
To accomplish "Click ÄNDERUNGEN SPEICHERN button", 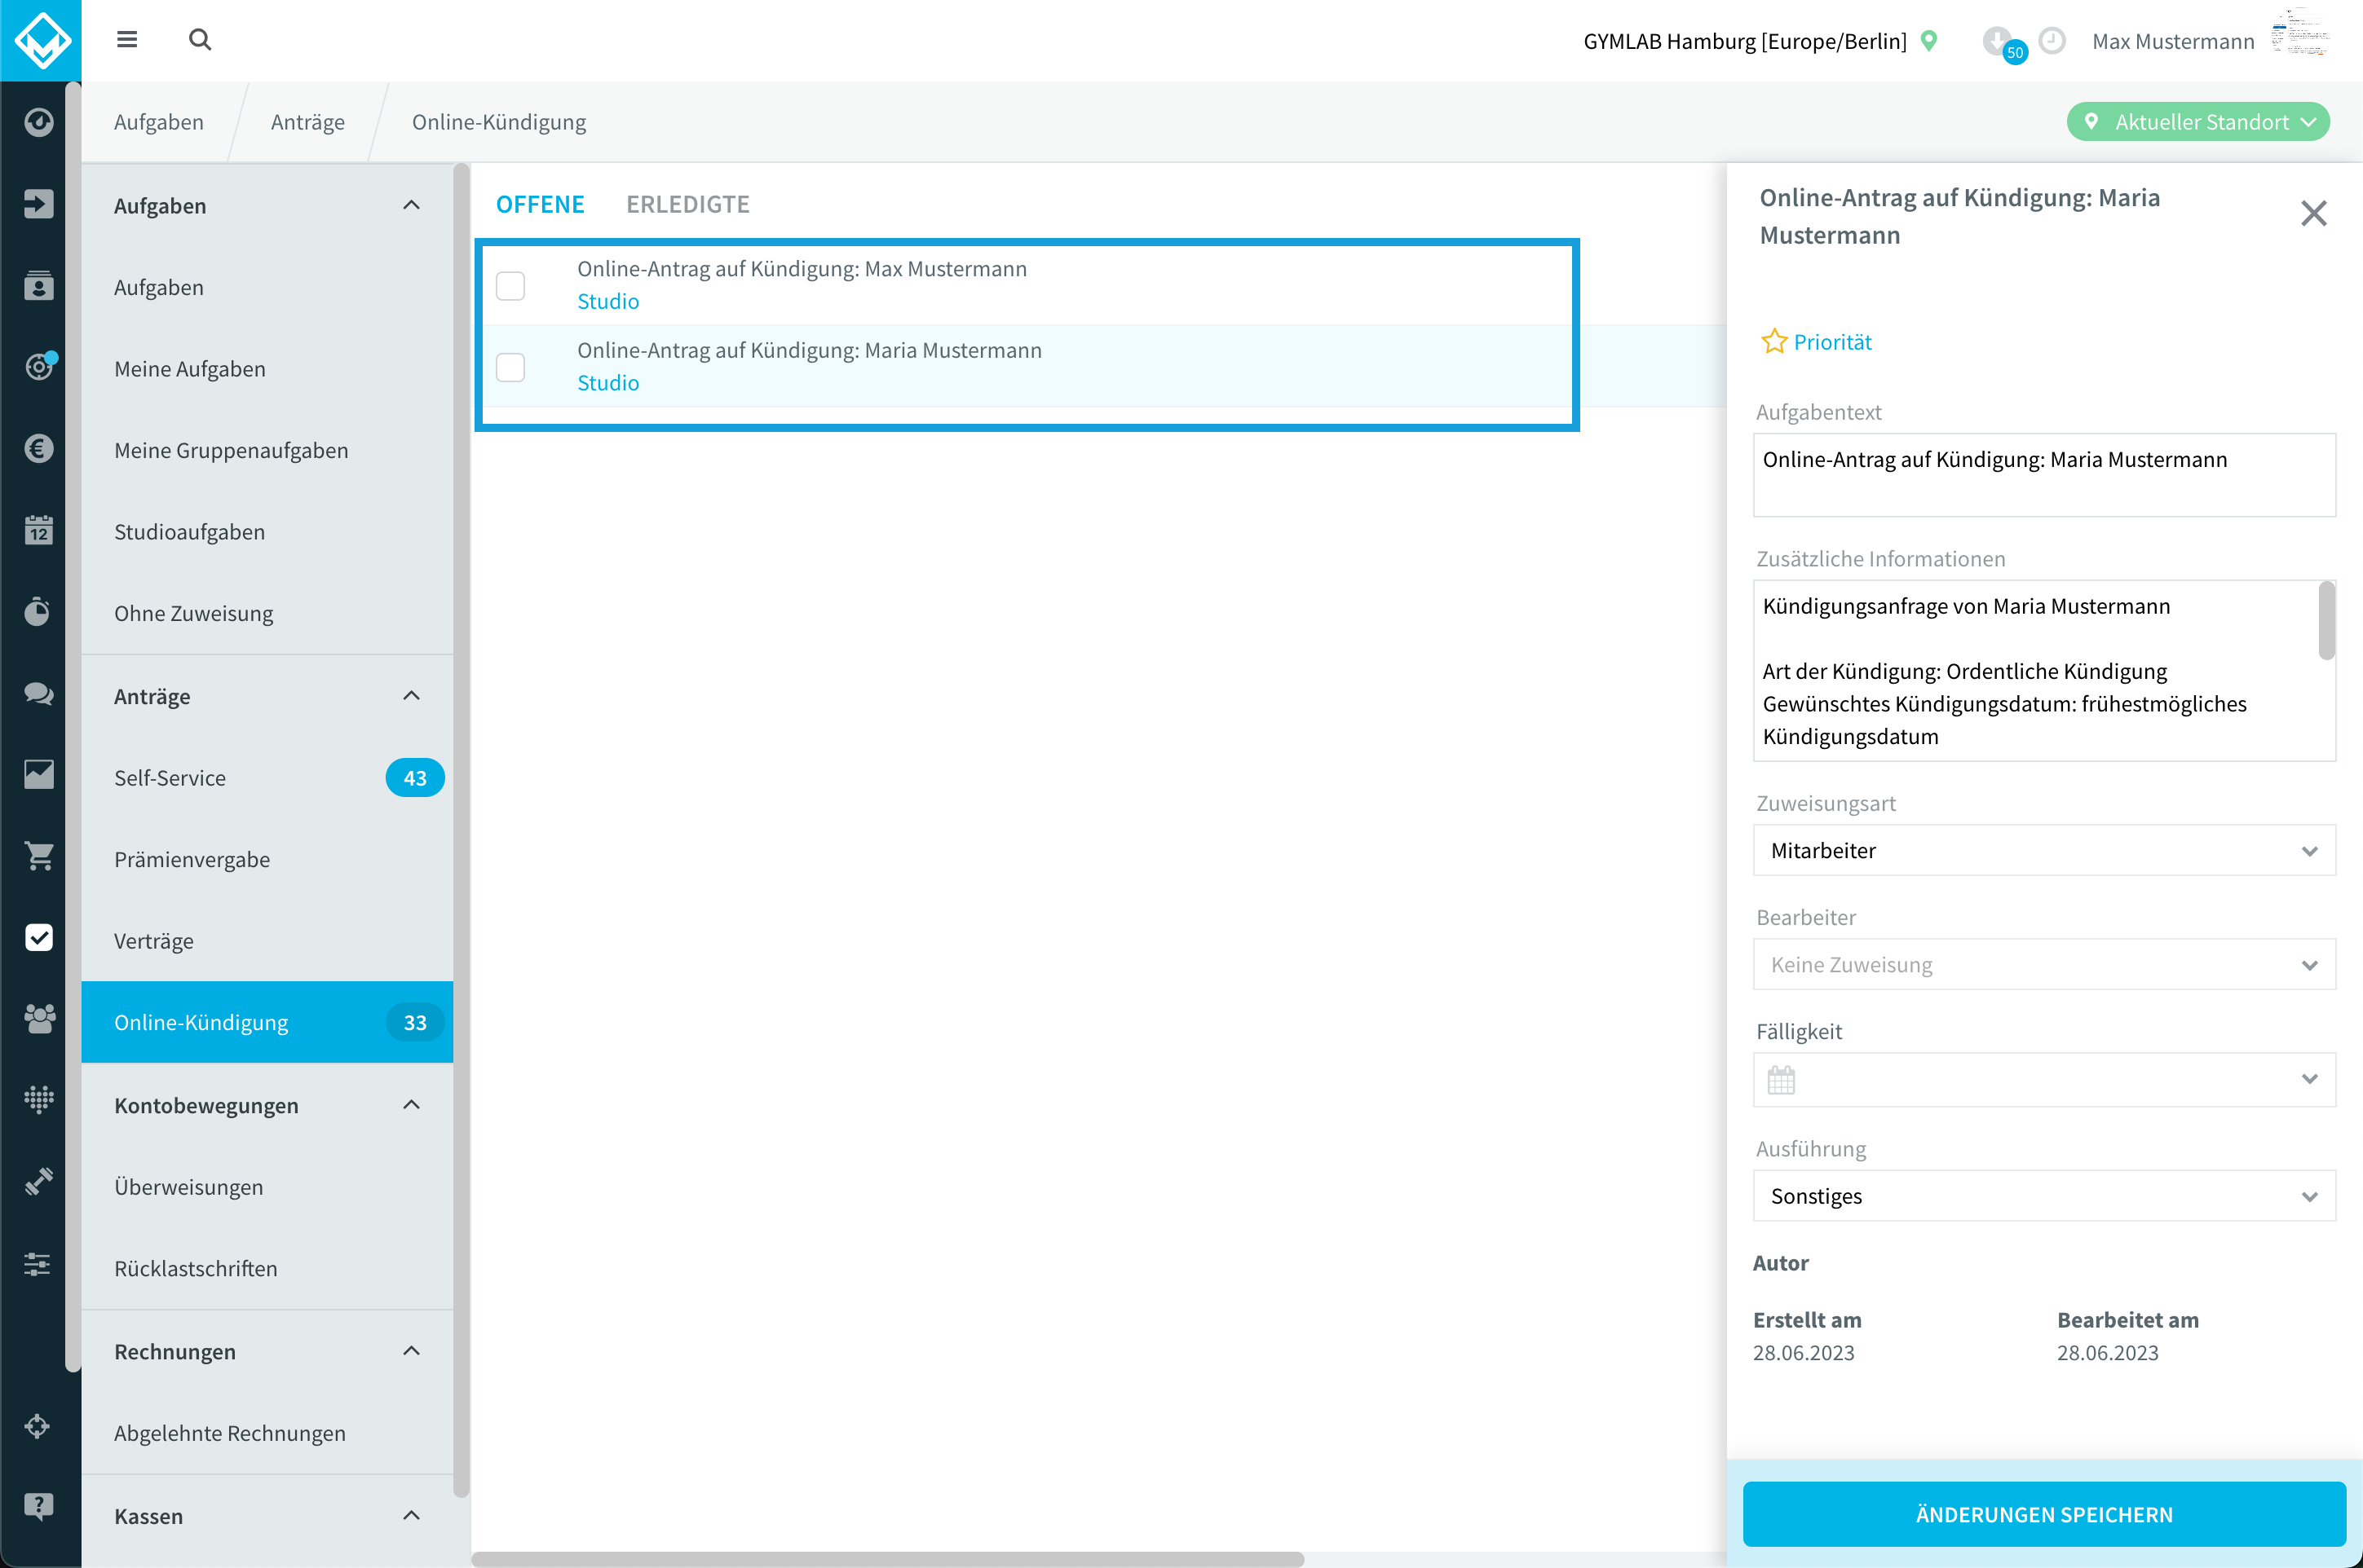I will tap(2044, 1514).
